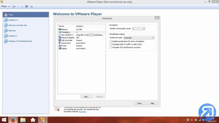The width and height of the screenshot is (219, 123).
Task: Select the Kali Linux virtual machine
Action: click(x=26, y=30)
